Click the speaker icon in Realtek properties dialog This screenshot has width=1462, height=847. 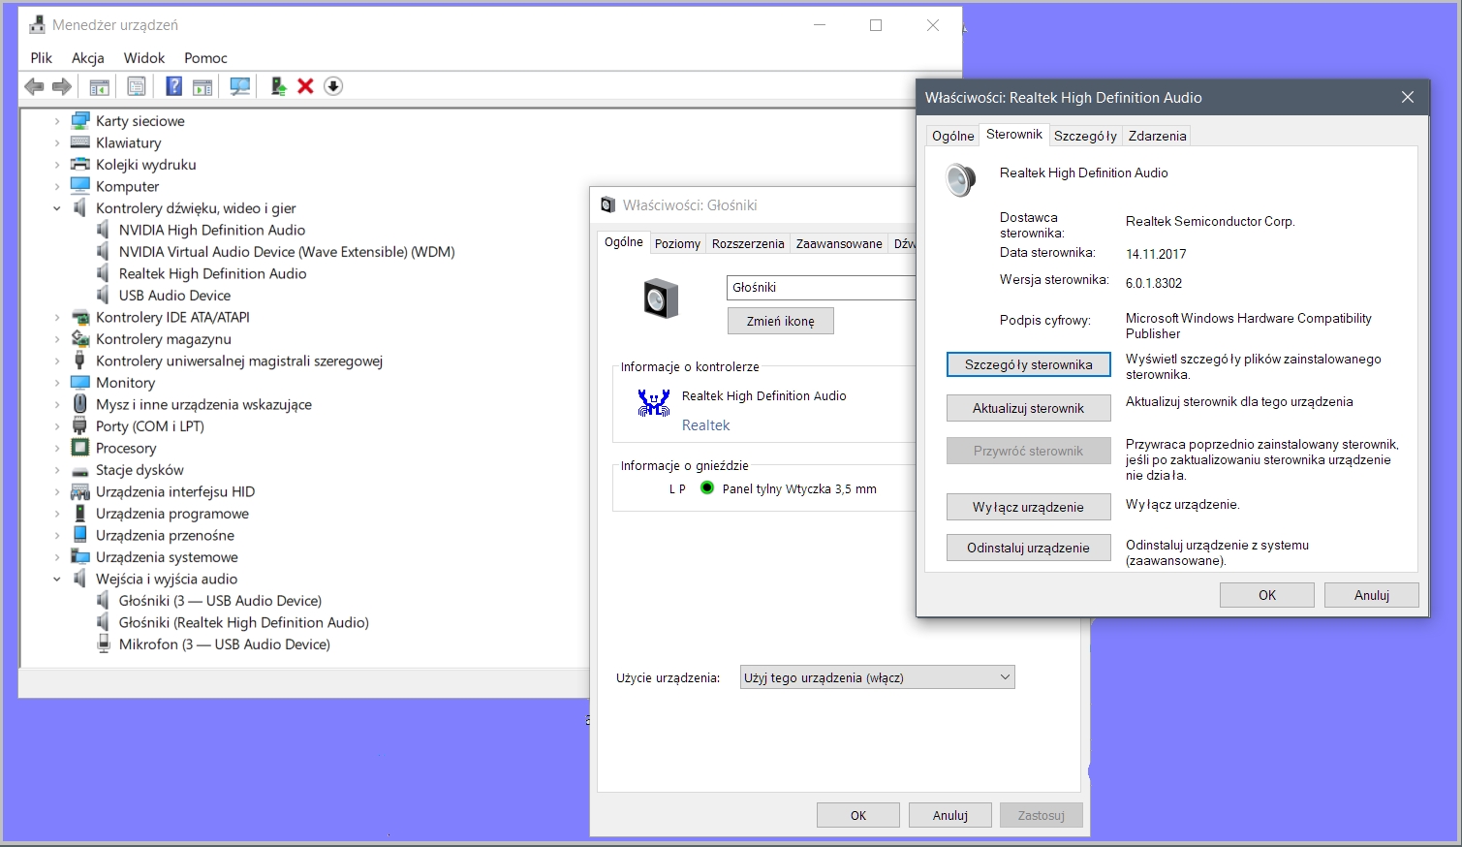(960, 179)
